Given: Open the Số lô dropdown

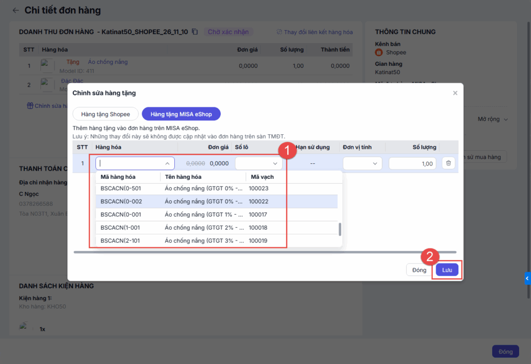Looking at the screenshot, I should [259, 163].
